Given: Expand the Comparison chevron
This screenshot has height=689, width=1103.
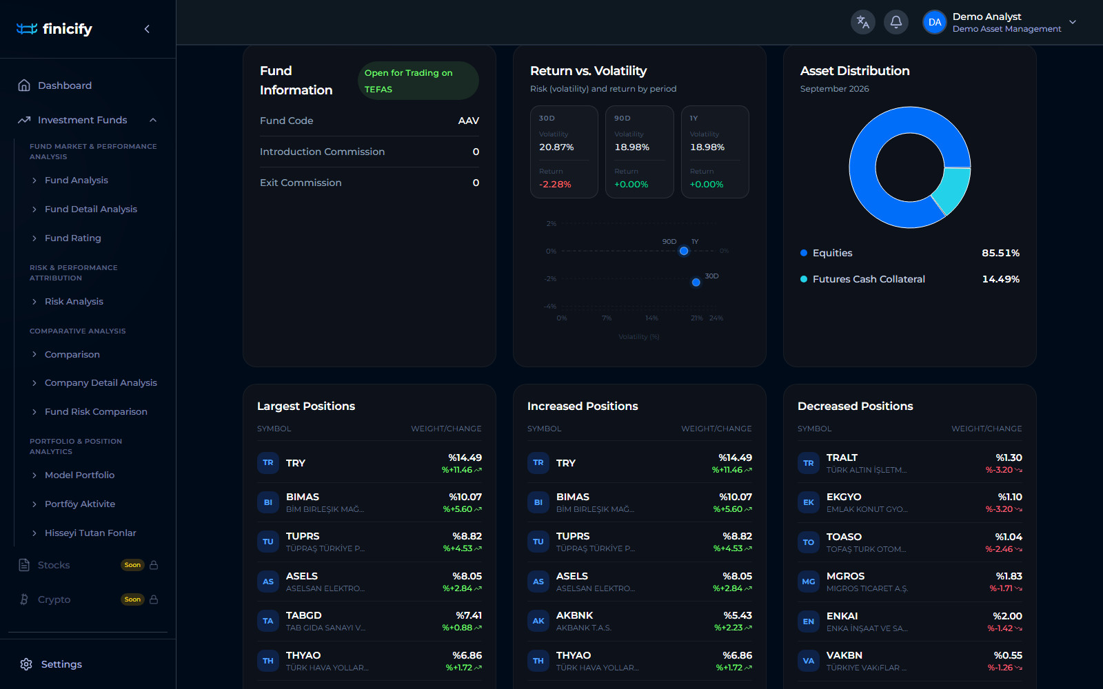Looking at the screenshot, I should coord(34,354).
